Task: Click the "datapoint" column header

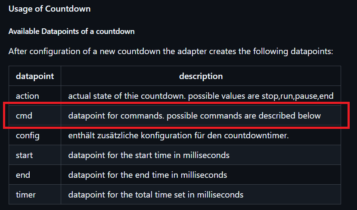Action: pyautogui.click(x=35, y=76)
